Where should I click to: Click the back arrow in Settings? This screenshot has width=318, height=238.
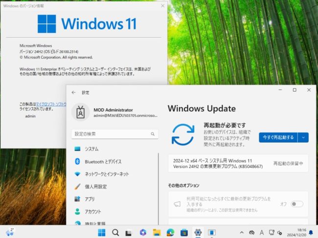point(73,93)
